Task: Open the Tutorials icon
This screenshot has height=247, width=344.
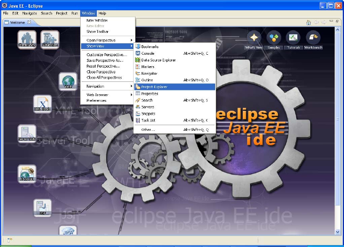Action: click(x=293, y=40)
